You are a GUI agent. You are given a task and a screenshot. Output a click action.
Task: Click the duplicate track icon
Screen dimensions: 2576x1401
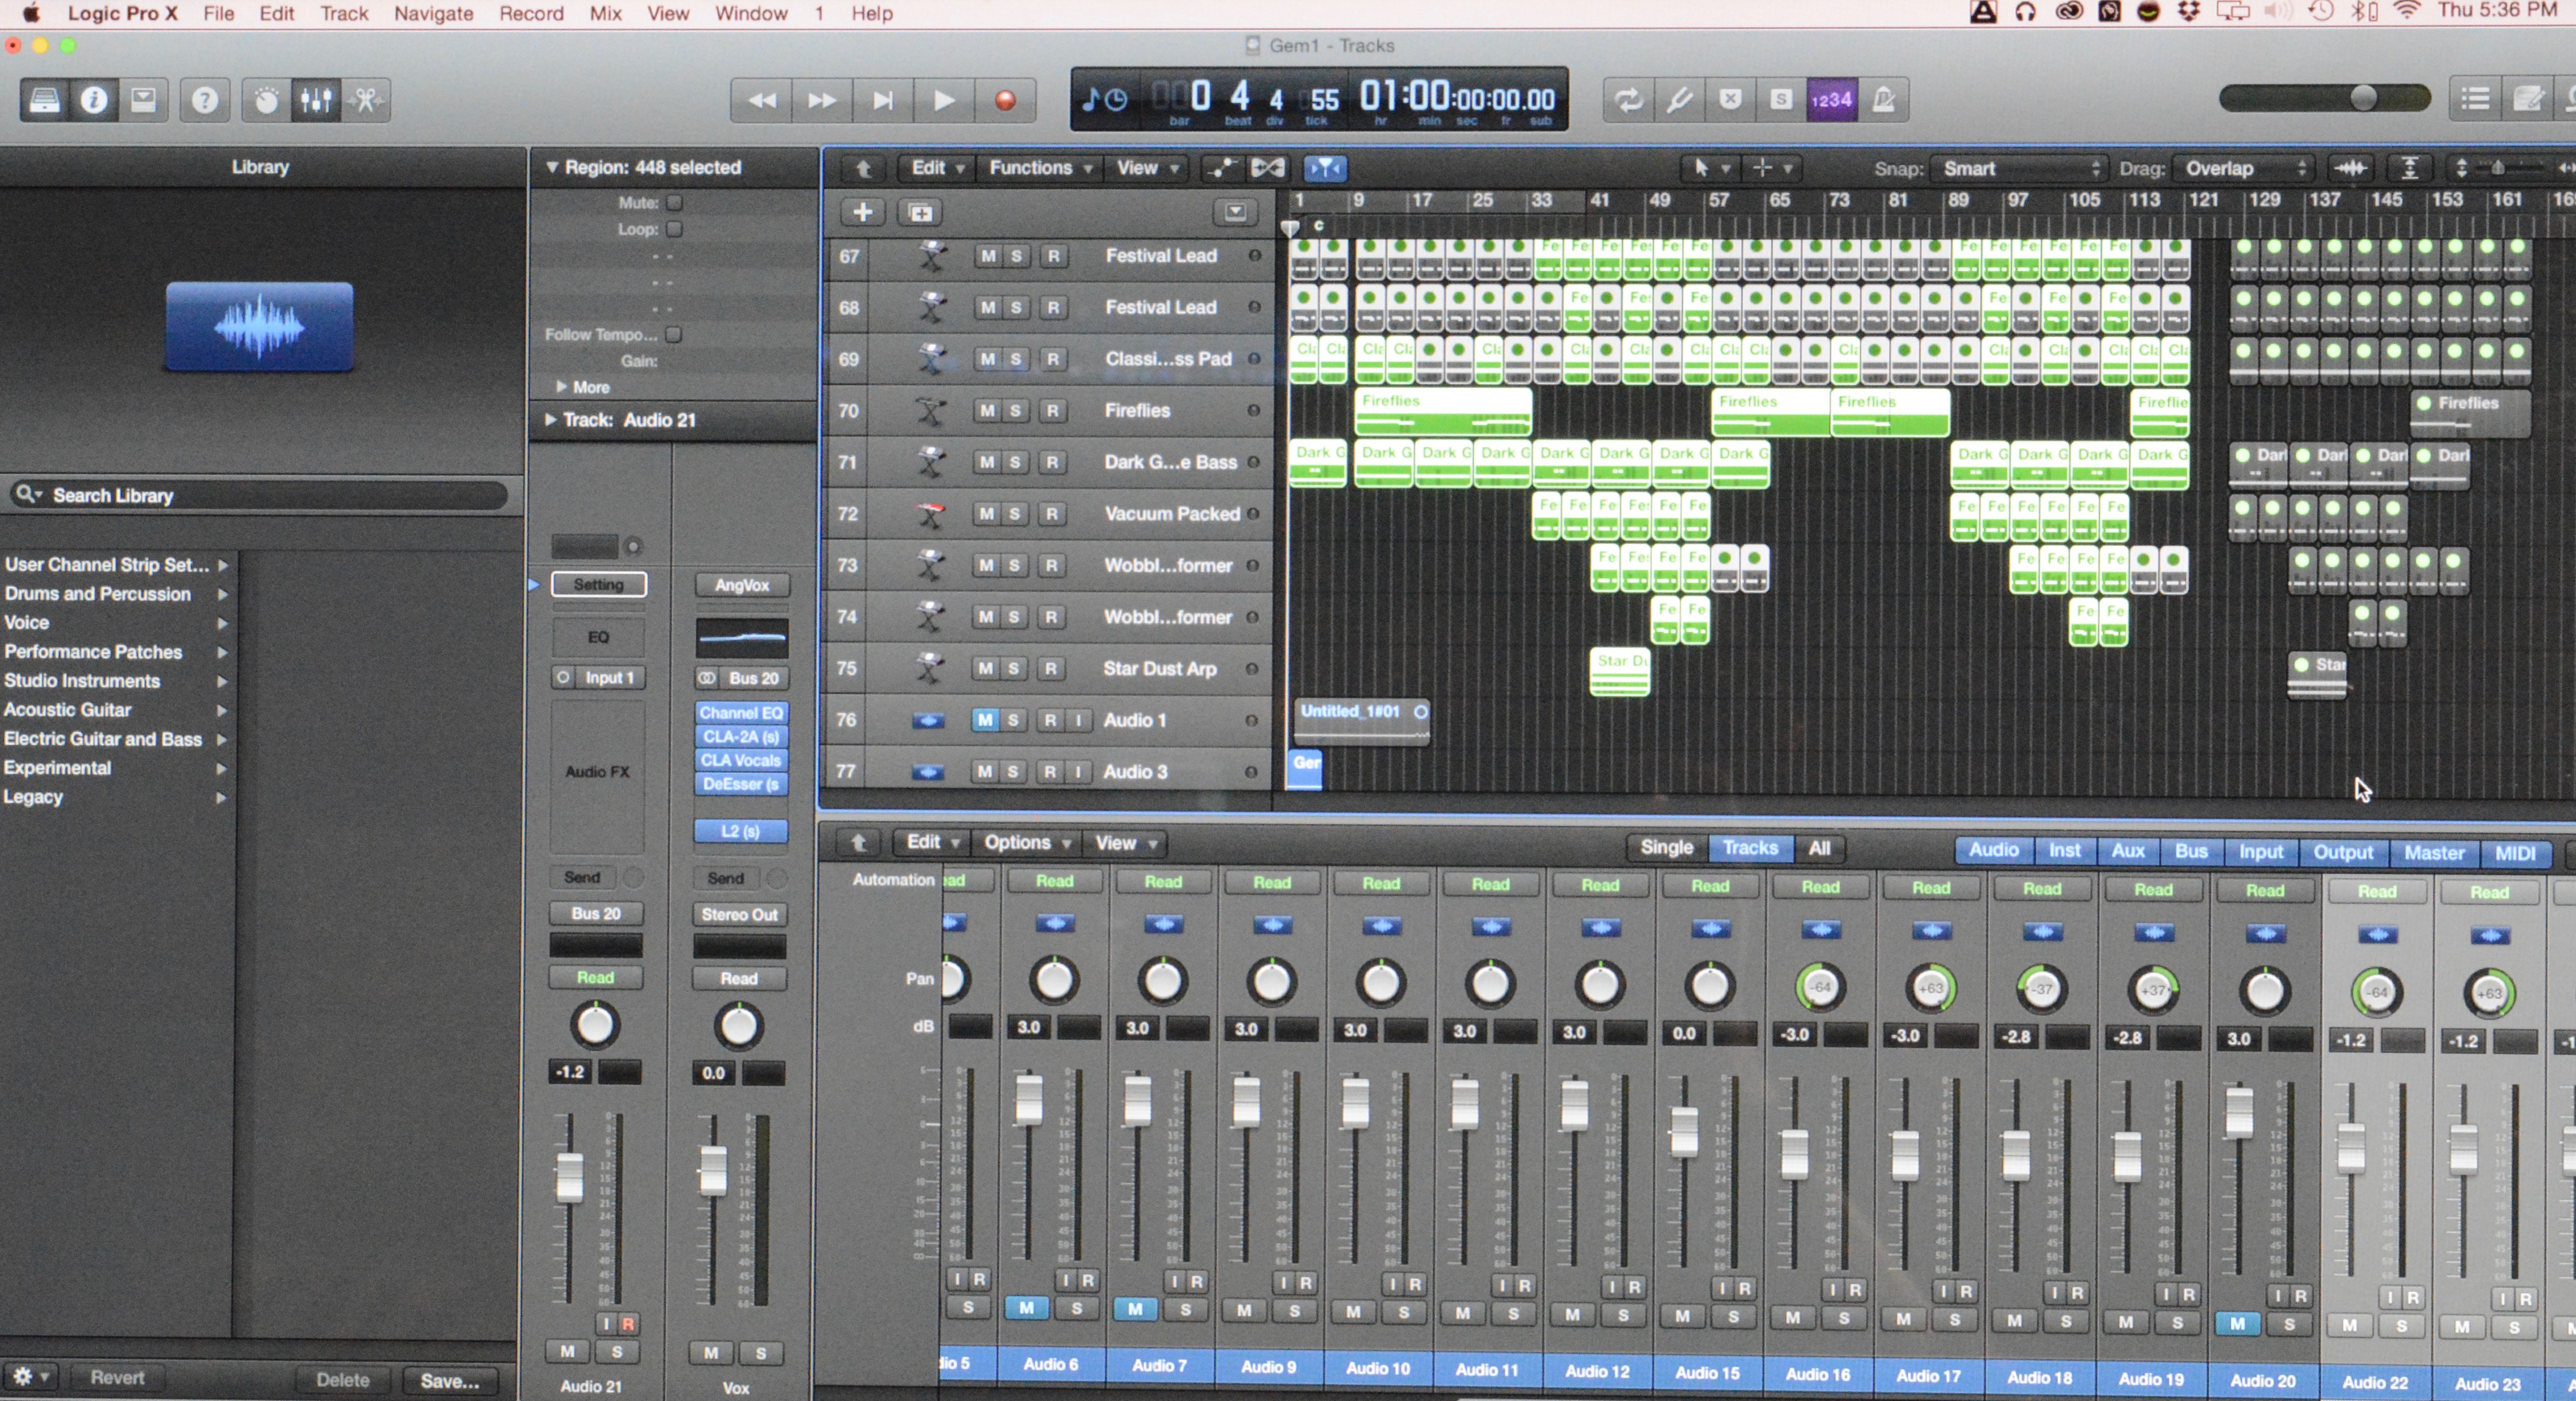pos(920,212)
